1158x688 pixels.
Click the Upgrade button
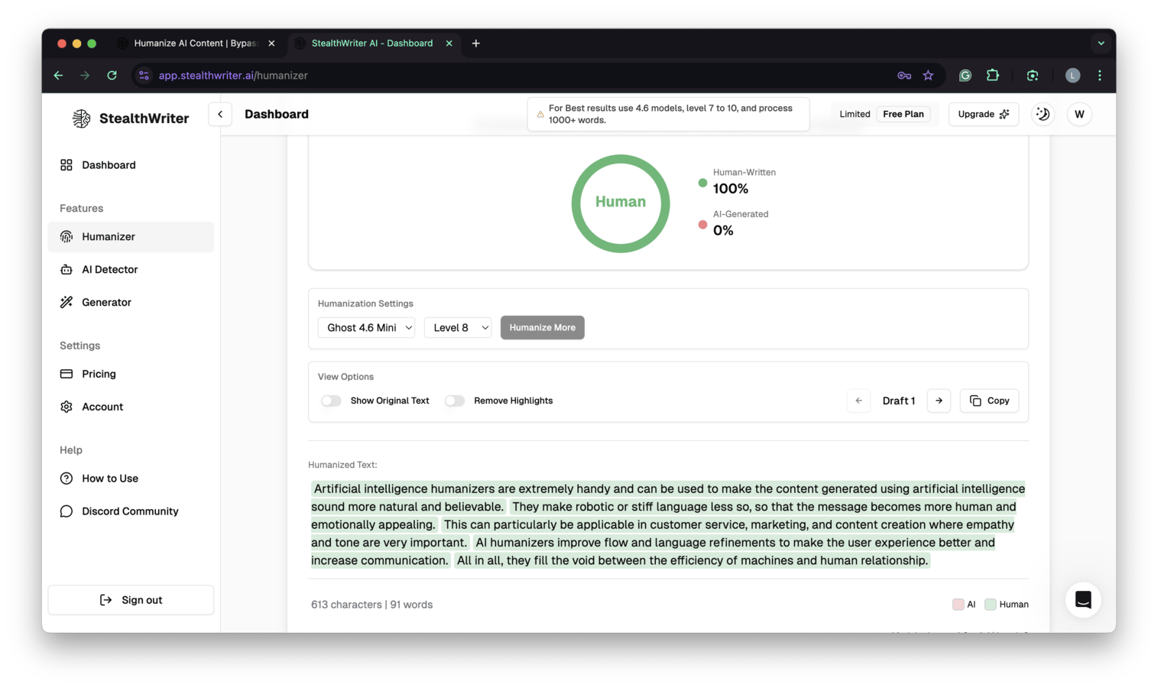(983, 114)
